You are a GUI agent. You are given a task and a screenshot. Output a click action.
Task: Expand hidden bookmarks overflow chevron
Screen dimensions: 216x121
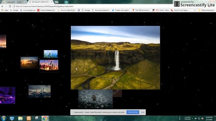(x=195, y=10)
